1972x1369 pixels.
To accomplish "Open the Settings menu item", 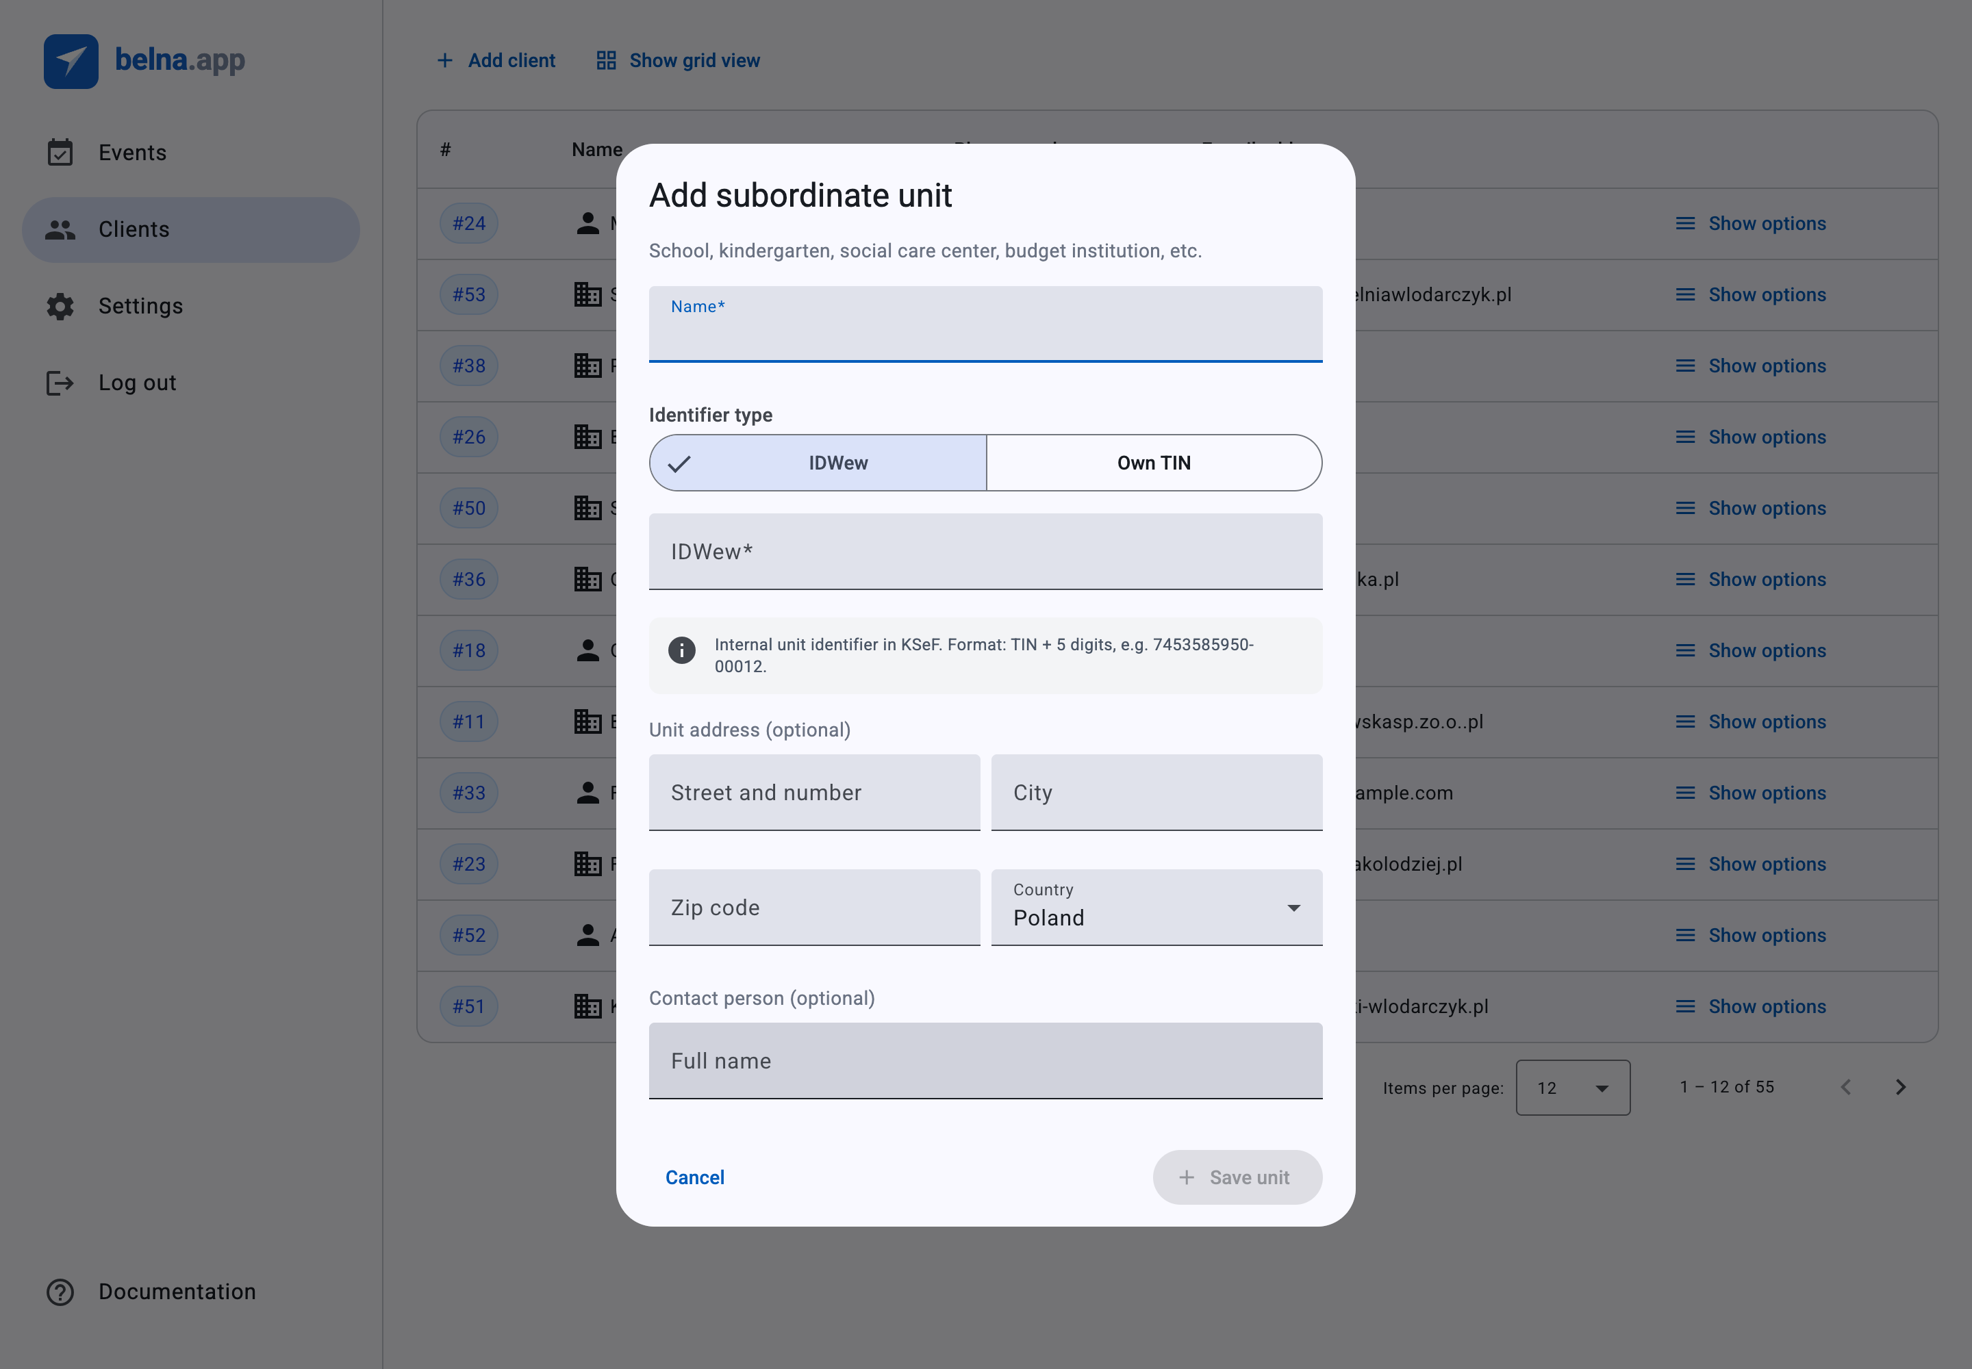I will coord(190,306).
